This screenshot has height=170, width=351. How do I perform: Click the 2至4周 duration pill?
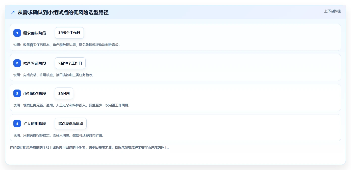tap(64, 93)
